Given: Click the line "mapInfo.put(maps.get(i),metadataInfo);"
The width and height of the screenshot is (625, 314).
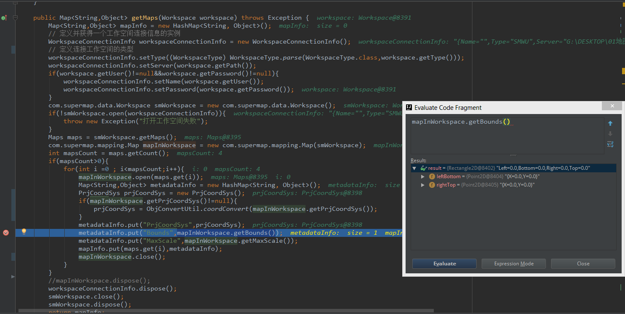Looking at the screenshot, I should click(x=150, y=249).
